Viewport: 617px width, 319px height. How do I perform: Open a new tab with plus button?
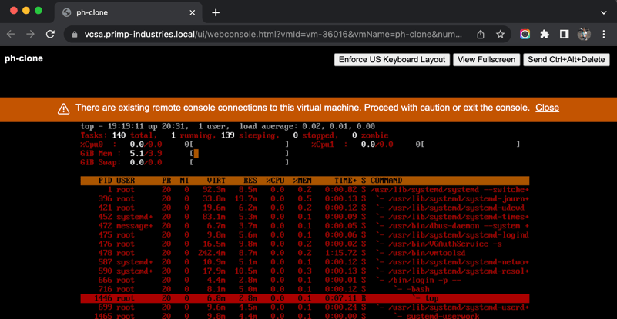click(x=216, y=12)
